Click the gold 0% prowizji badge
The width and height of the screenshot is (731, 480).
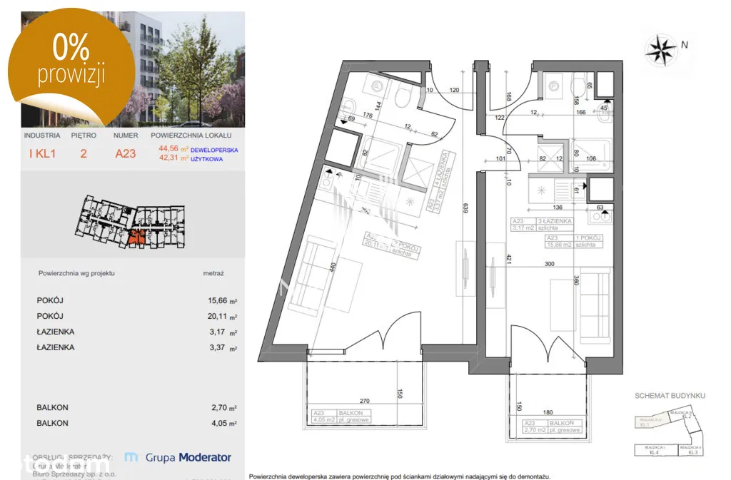[x=71, y=61]
